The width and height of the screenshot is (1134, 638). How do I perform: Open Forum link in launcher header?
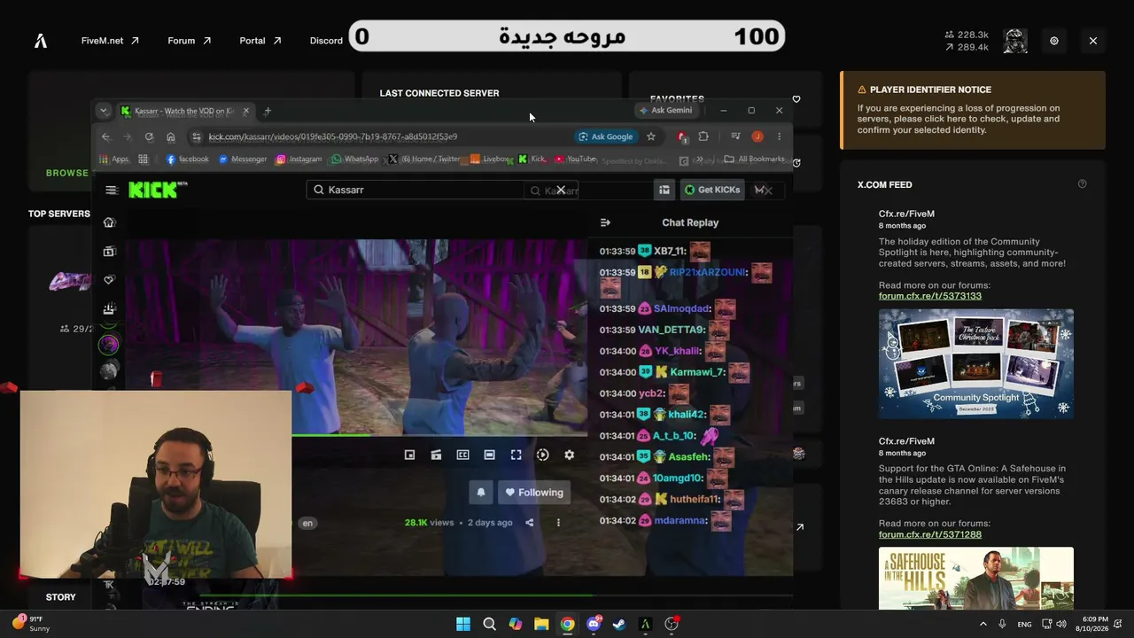click(x=190, y=41)
